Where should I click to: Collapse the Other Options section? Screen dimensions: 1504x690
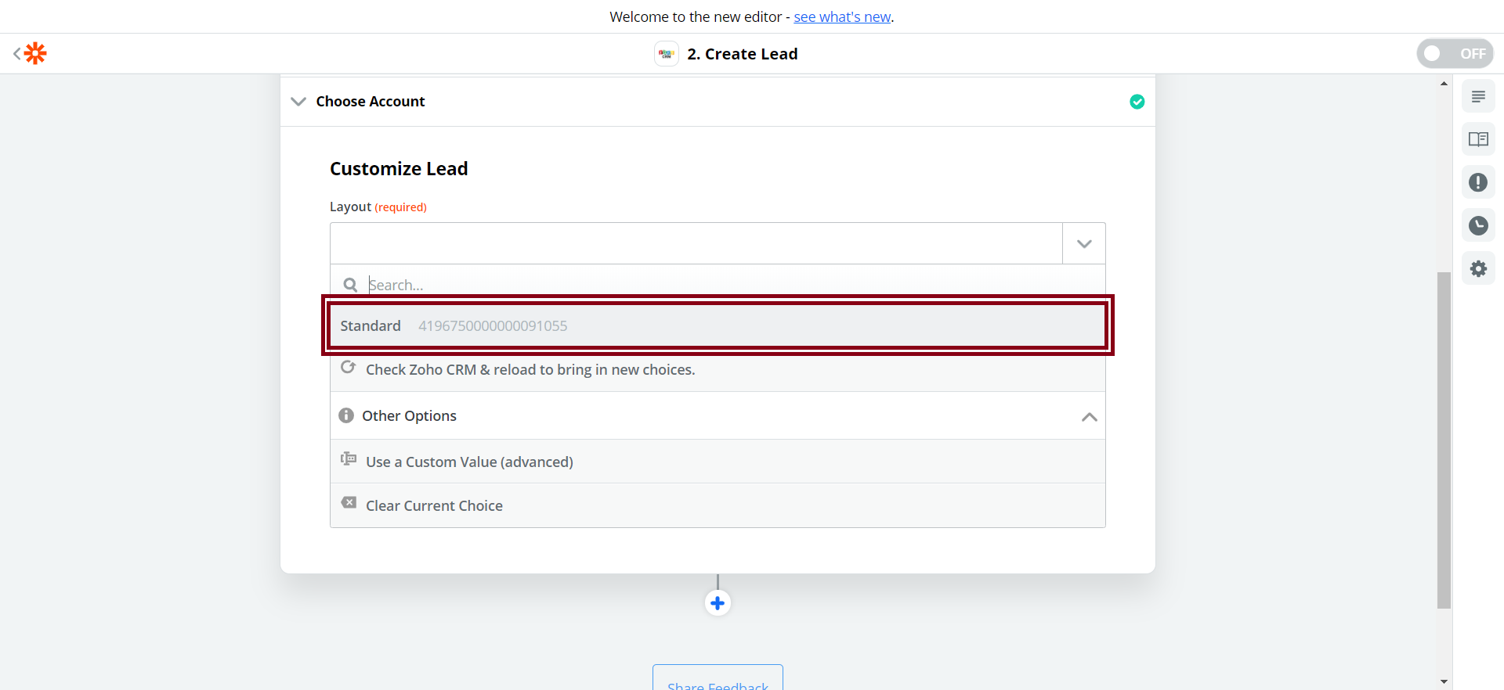point(1088,416)
